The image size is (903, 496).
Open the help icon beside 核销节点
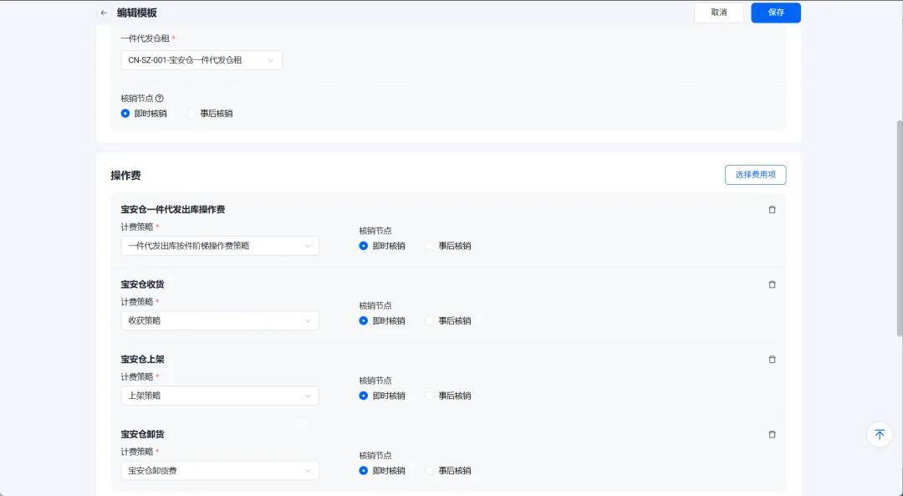(160, 99)
